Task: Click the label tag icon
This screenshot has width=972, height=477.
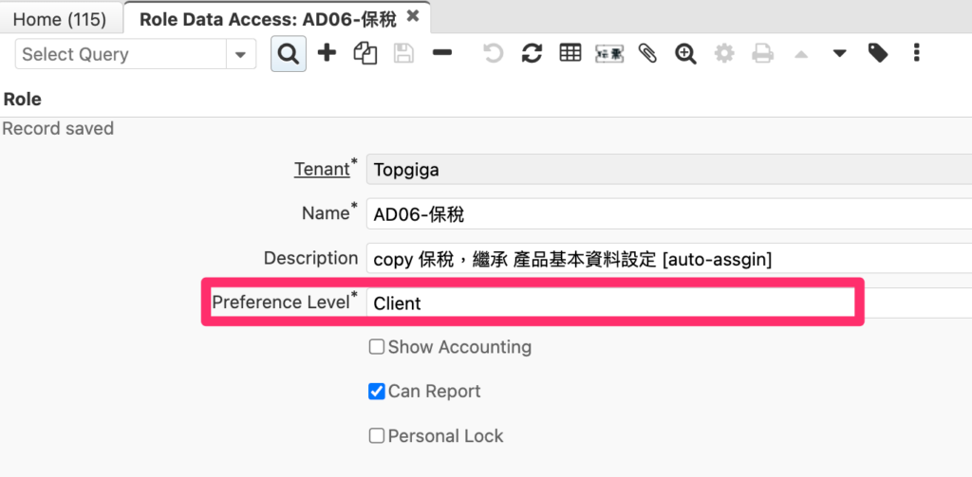Action: [x=878, y=53]
